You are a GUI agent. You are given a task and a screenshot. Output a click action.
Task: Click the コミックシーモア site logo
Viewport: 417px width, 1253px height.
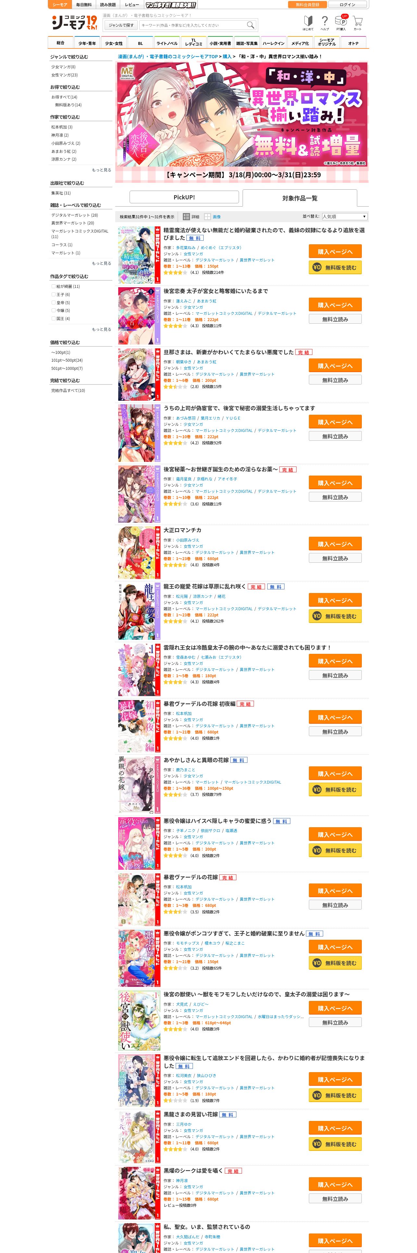(75, 22)
